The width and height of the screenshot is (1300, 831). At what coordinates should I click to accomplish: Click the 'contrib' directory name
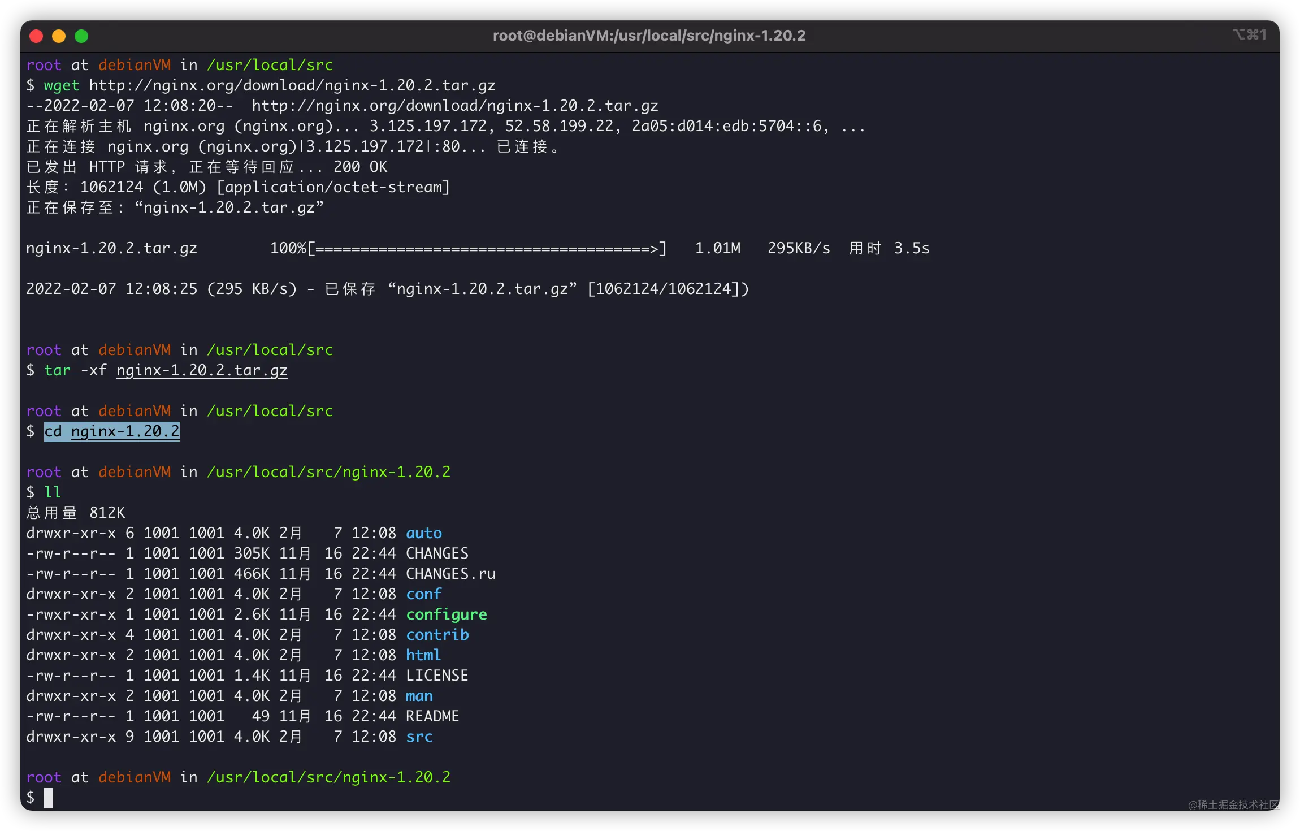(437, 635)
